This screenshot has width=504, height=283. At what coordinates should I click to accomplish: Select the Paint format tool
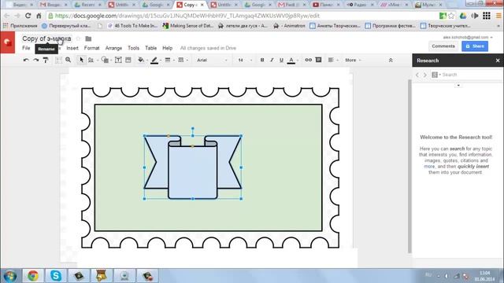click(46, 60)
